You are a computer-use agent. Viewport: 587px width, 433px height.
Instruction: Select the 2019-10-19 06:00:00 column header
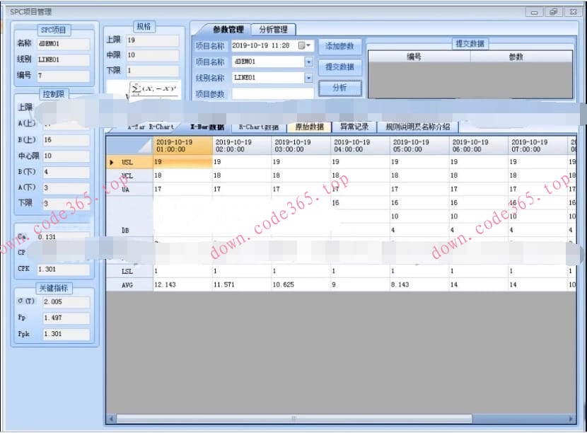pyautogui.click(x=478, y=146)
